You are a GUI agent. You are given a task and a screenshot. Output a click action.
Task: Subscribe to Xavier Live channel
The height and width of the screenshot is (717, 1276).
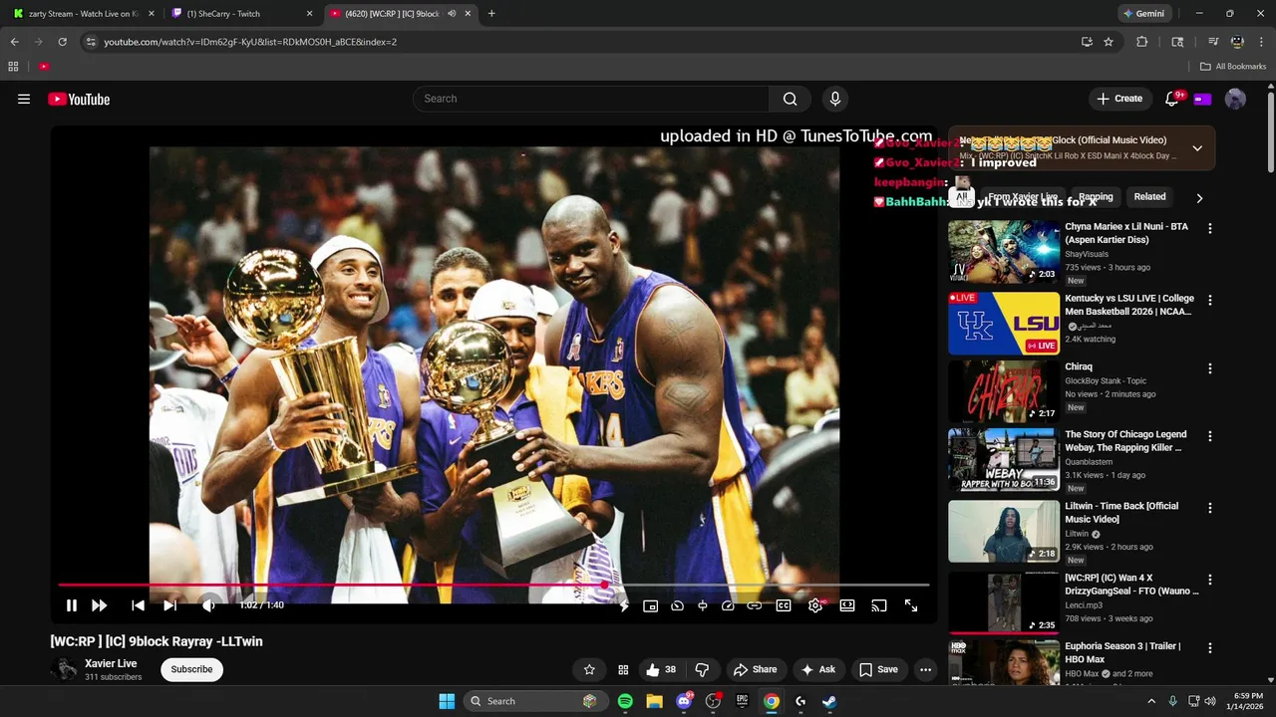191,669
